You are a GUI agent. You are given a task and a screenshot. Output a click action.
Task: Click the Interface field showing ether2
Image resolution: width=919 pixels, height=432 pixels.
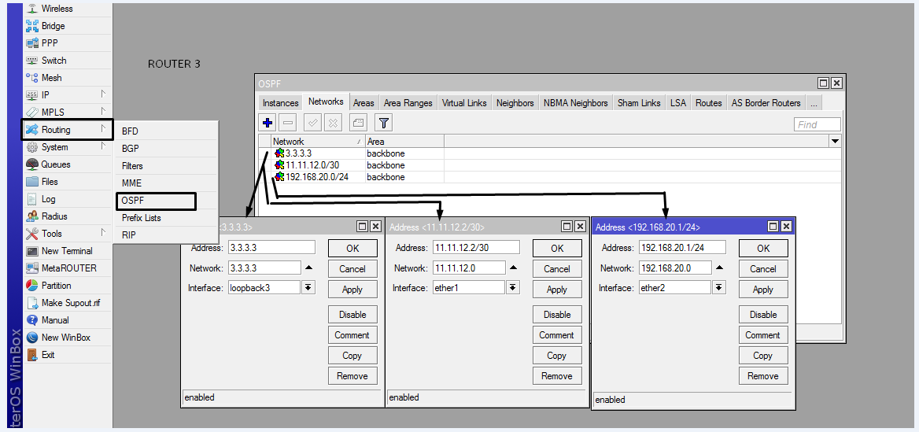[x=674, y=288]
